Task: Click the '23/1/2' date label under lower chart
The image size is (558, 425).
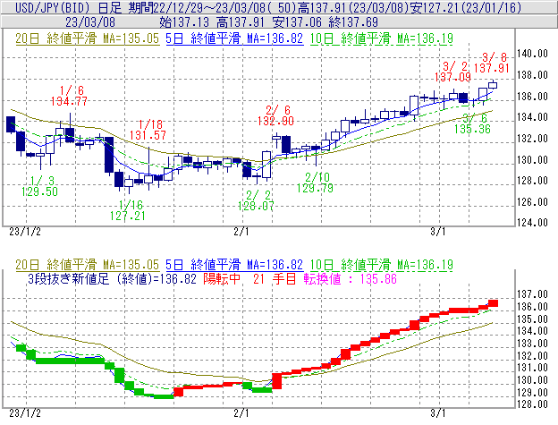Action: pyautogui.click(x=25, y=413)
